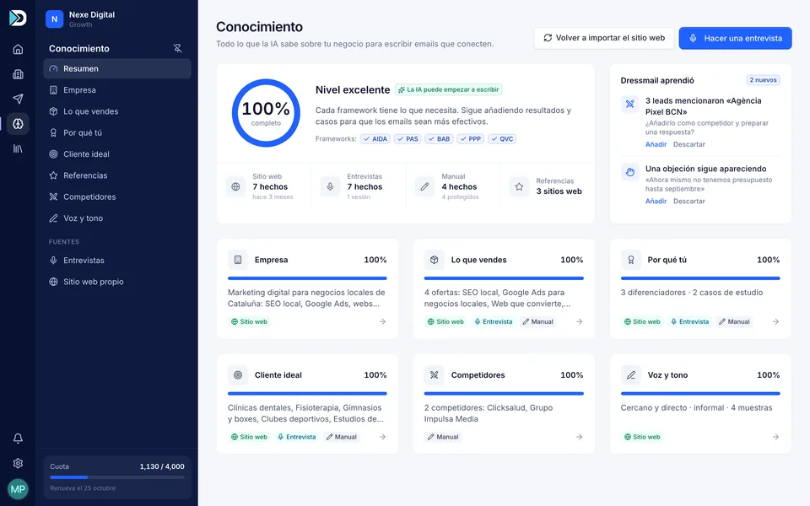This screenshot has height=506, width=810.
Task: Unpin the Conocimiento sidebar panel
Action: coord(177,48)
